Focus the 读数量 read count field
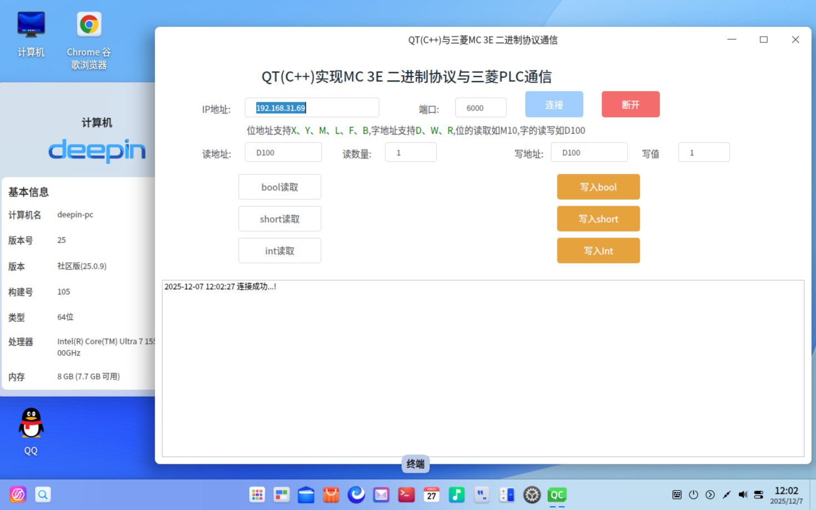 411,152
